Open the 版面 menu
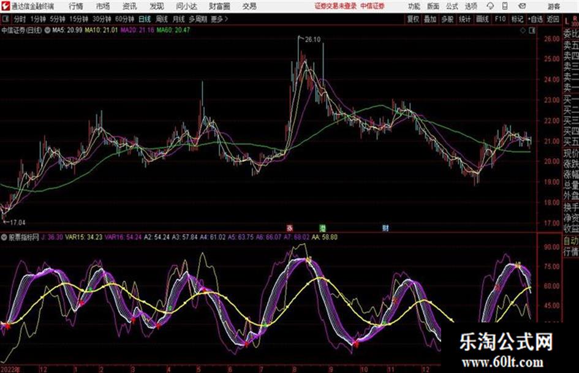The image size is (579, 373). [433, 6]
